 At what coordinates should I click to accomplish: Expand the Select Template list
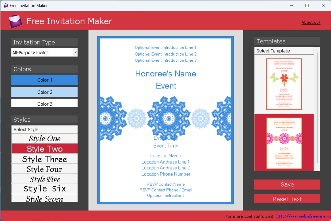click(284, 51)
